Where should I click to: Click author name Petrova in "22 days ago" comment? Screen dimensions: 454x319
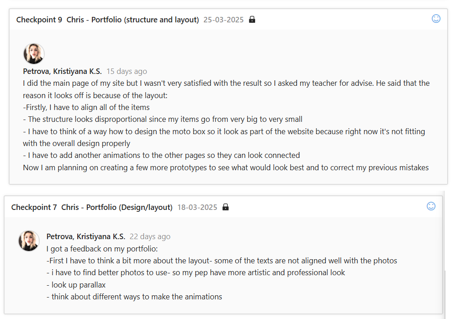point(85,236)
